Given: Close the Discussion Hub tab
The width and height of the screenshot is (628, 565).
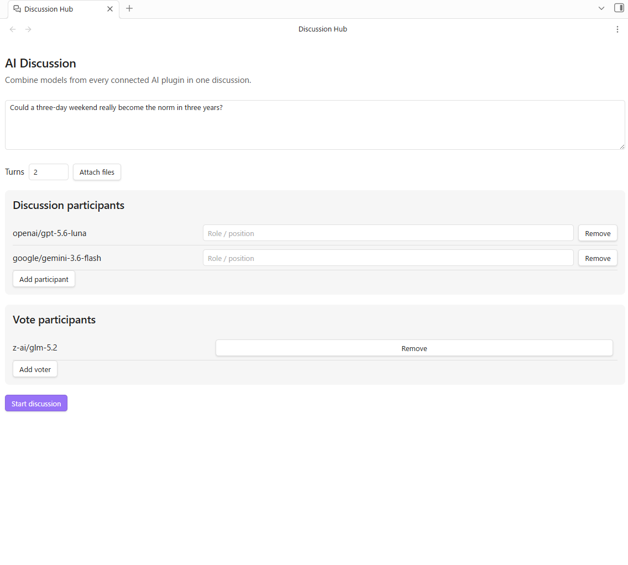Looking at the screenshot, I should [x=110, y=9].
